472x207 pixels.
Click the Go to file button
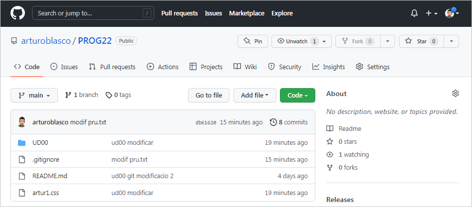click(x=209, y=96)
